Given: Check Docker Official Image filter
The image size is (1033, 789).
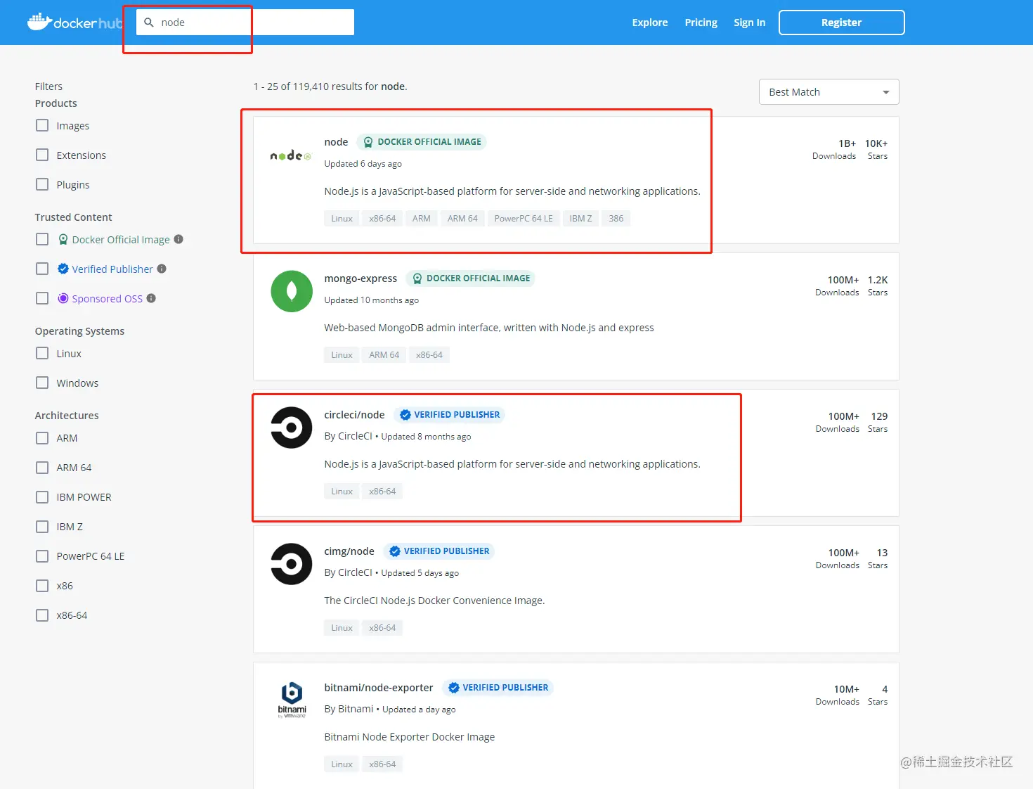Looking at the screenshot, I should 42,239.
